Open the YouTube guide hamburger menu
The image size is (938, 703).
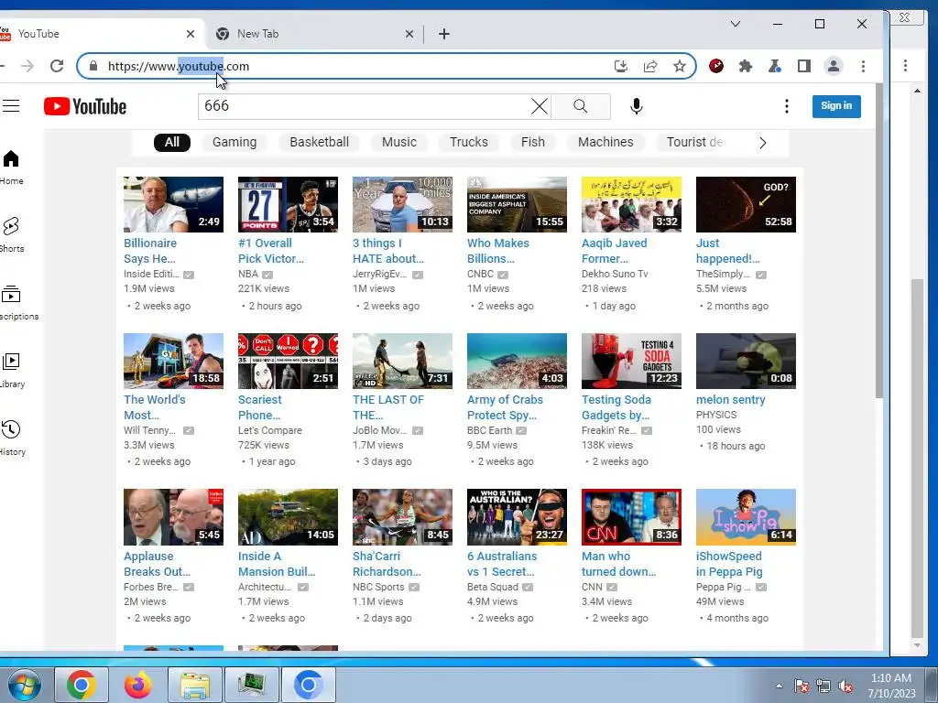coord(11,106)
